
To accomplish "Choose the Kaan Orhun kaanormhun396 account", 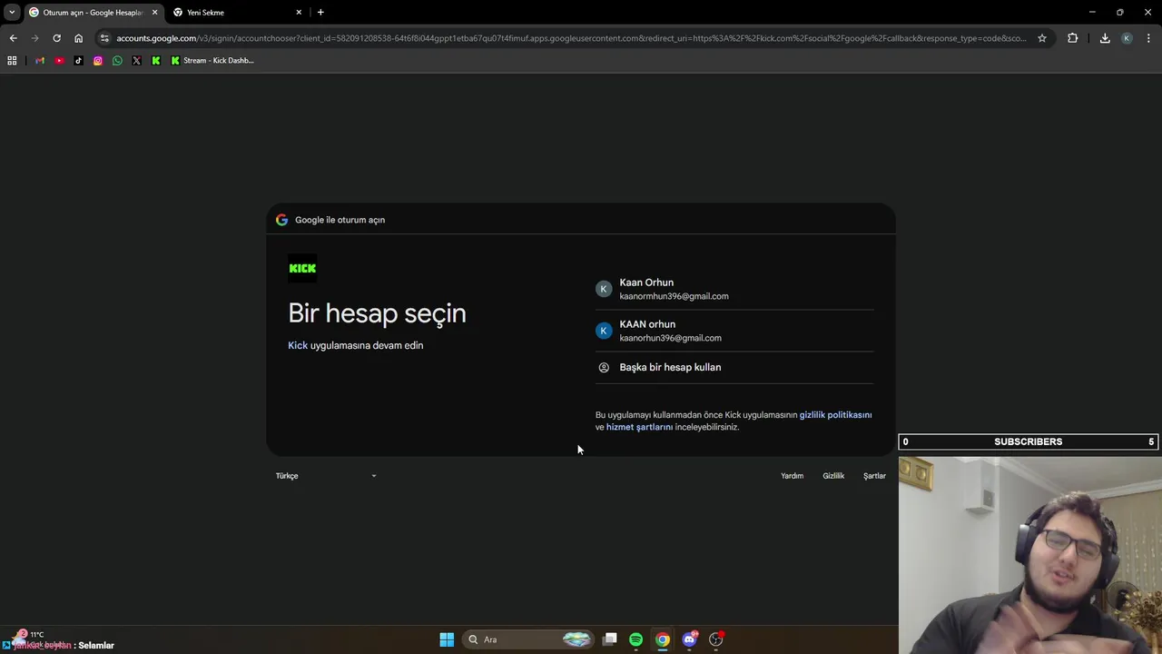I will pos(734,289).
